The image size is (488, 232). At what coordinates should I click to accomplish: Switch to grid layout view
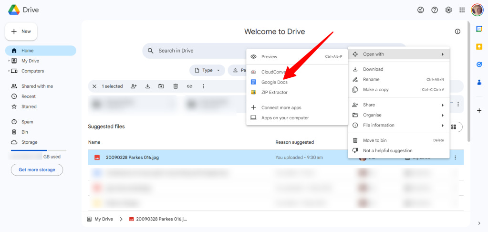pos(454,127)
